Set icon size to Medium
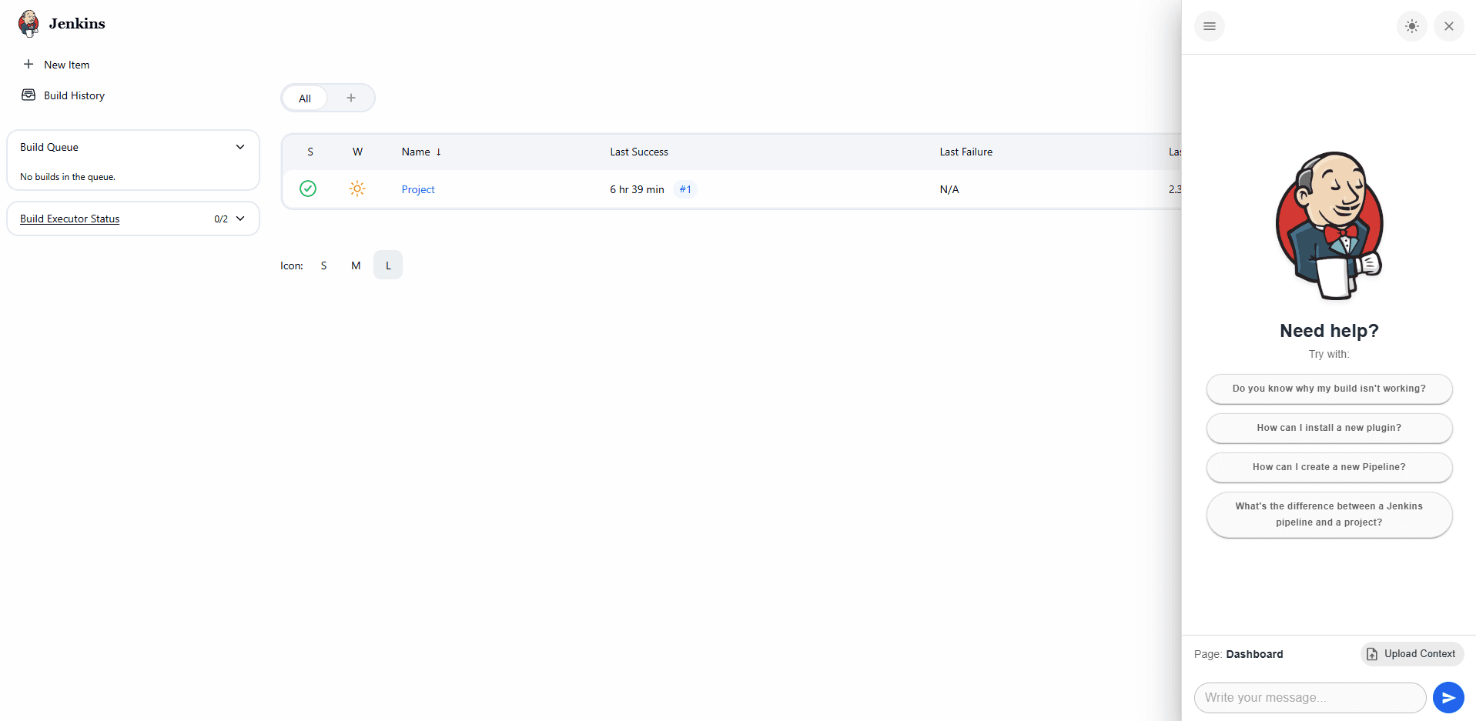Viewport: 1476px width, 721px height. pos(356,265)
